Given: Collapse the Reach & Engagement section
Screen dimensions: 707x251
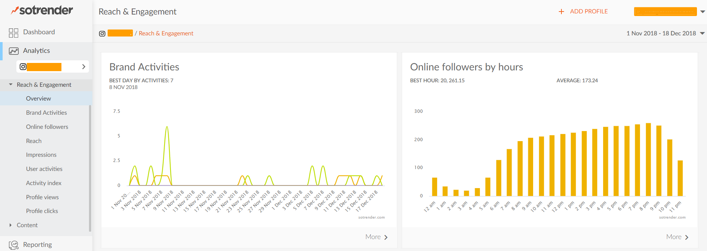Looking at the screenshot, I should click(x=11, y=85).
